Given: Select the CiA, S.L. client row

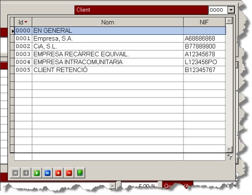Looking at the screenshot, I should [120, 47].
